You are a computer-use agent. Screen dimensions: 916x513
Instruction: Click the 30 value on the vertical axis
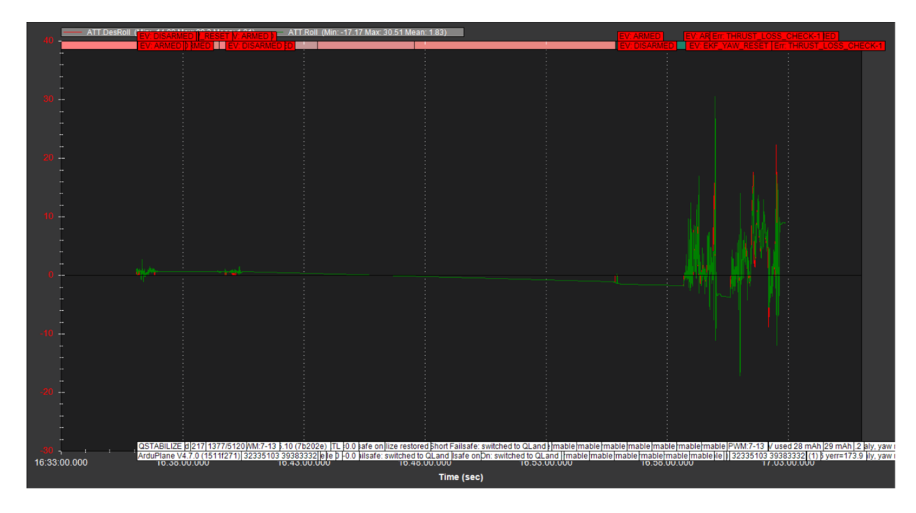tap(48, 100)
